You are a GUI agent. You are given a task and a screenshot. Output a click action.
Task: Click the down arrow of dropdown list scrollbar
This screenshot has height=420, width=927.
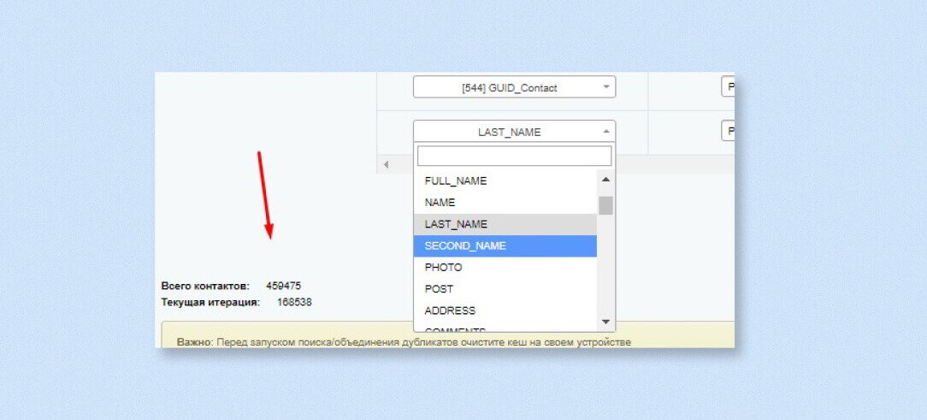tap(605, 322)
